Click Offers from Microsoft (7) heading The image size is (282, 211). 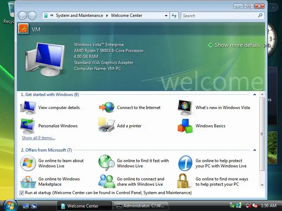[x=47, y=150]
